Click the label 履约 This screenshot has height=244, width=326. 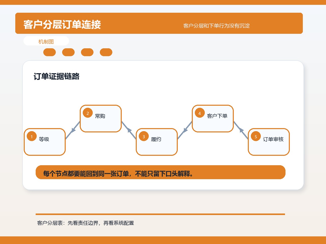coord(156,139)
